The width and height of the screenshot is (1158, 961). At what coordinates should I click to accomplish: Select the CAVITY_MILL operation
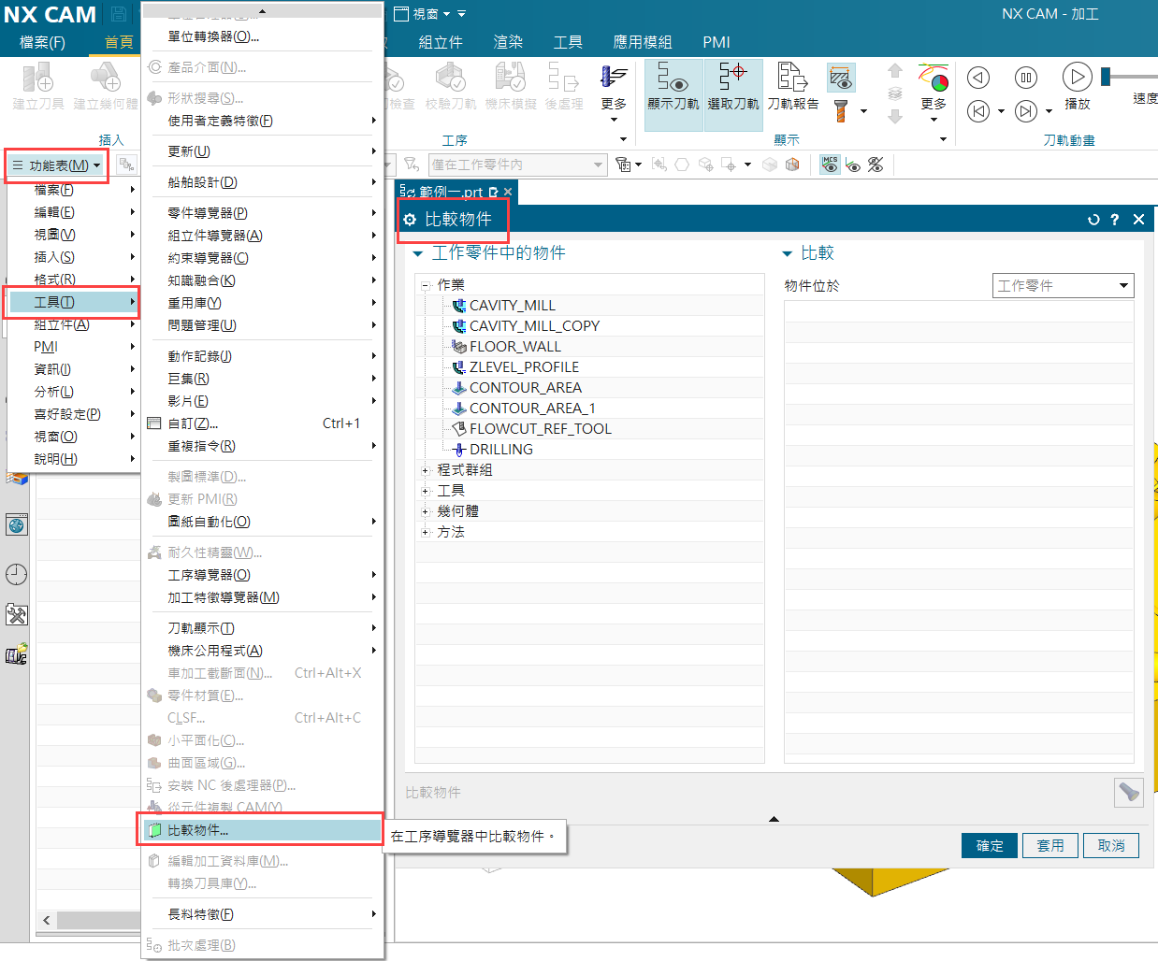pos(513,306)
